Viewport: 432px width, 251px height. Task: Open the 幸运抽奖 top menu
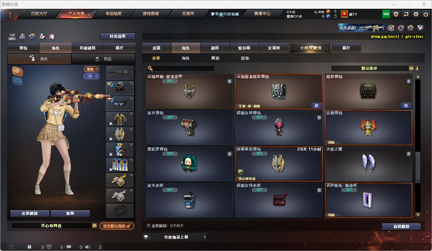tap(113, 13)
